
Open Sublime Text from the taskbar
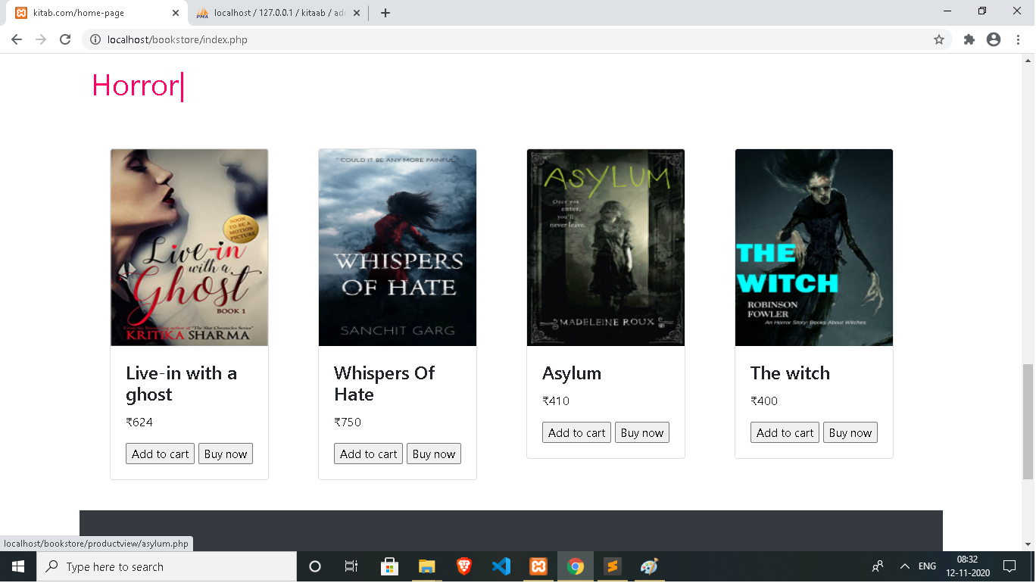pyautogui.click(x=611, y=566)
